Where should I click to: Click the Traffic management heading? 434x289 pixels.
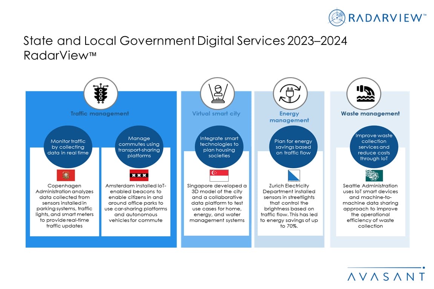(x=100, y=113)
